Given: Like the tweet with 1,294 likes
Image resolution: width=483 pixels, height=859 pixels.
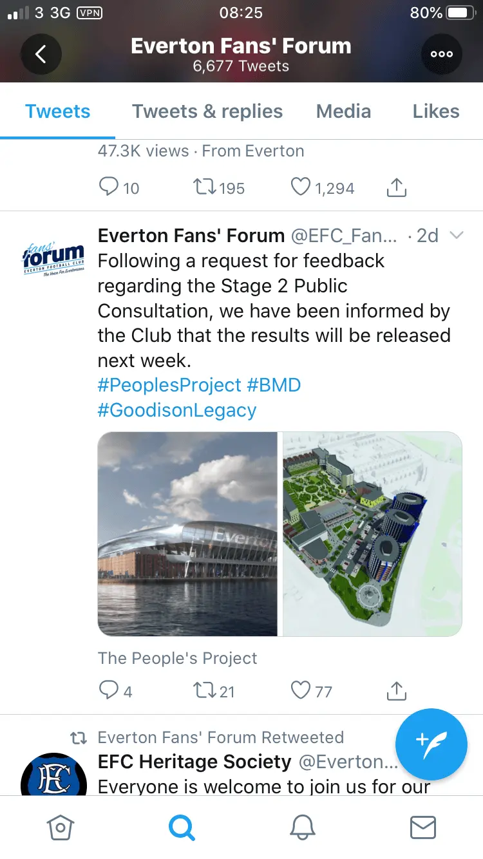Looking at the screenshot, I should [x=301, y=187].
